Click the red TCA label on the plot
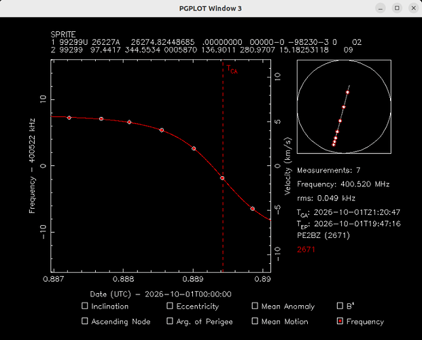The width and height of the screenshot is (422, 340). point(232,69)
